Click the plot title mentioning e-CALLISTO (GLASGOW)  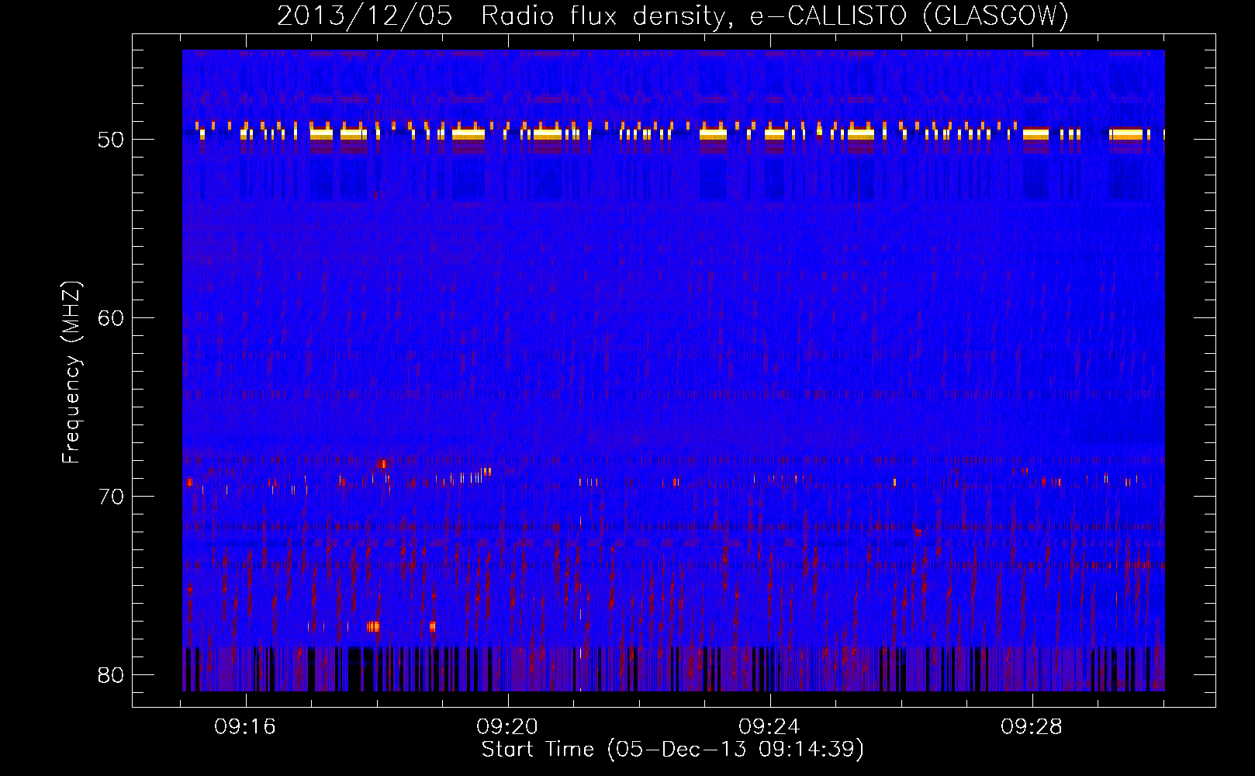pyautogui.click(x=673, y=16)
